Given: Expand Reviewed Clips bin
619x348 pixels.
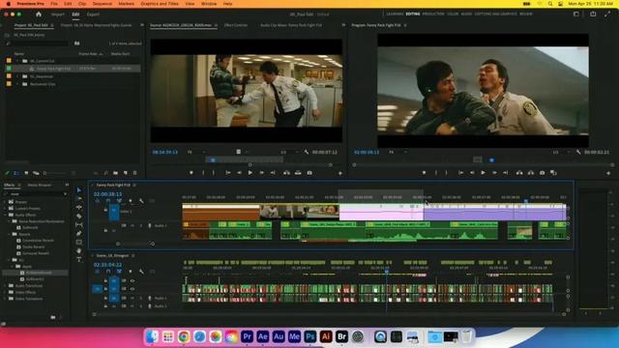Looking at the screenshot, I should coord(17,84).
